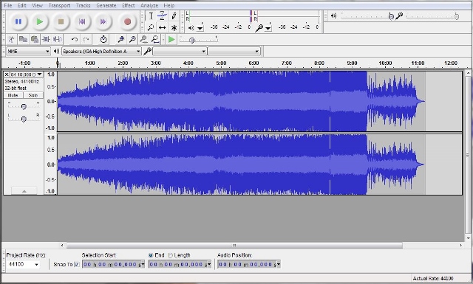Open the Project Rate 44100 dropdown
This screenshot has height=284, width=473.
tap(23, 264)
